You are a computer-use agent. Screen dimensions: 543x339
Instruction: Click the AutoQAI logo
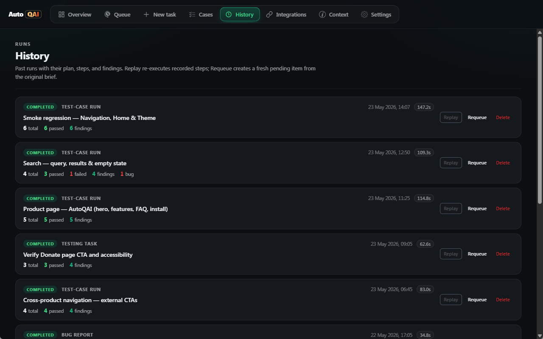[25, 14]
